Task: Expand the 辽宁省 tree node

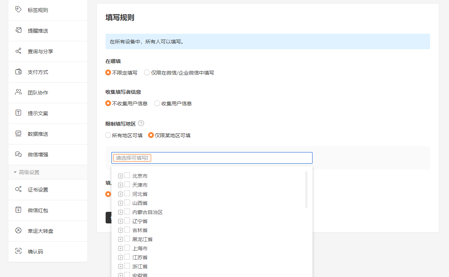Action: point(121,221)
